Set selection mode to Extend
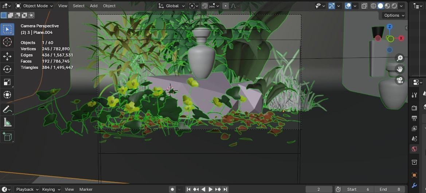This screenshot has width=426, height=193. coord(10,15)
